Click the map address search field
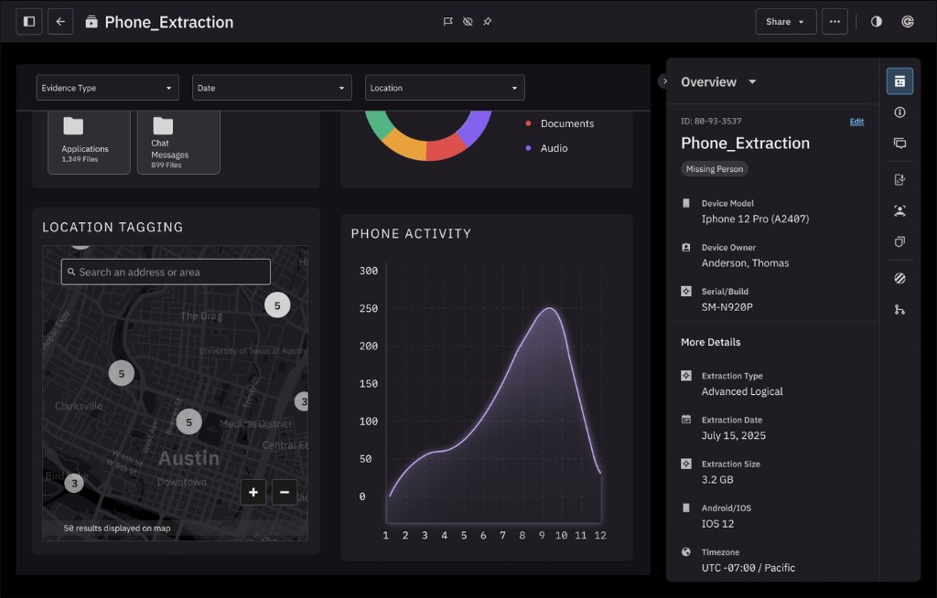The height and width of the screenshot is (598, 937). tap(165, 272)
